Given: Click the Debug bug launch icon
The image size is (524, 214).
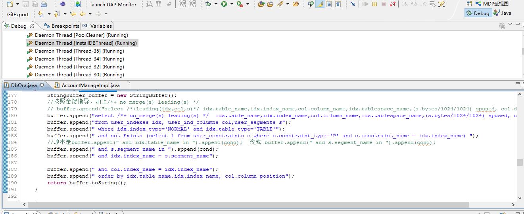Looking at the screenshot, I should point(209,4).
